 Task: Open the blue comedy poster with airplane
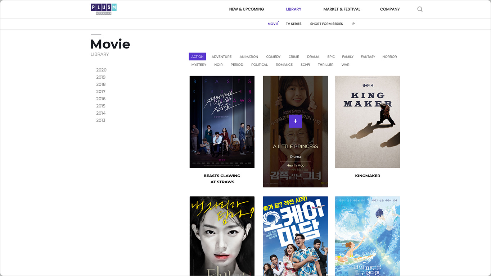[296, 236]
